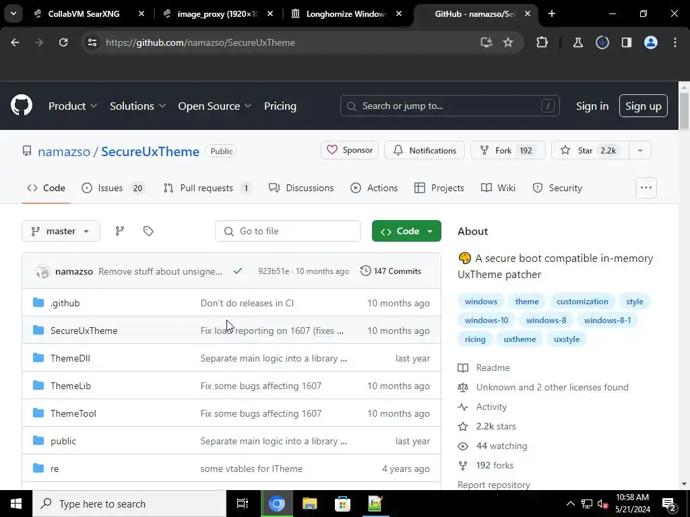
Task: Click the Chrome Labs flask icon
Action: click(x=577, y=42)
